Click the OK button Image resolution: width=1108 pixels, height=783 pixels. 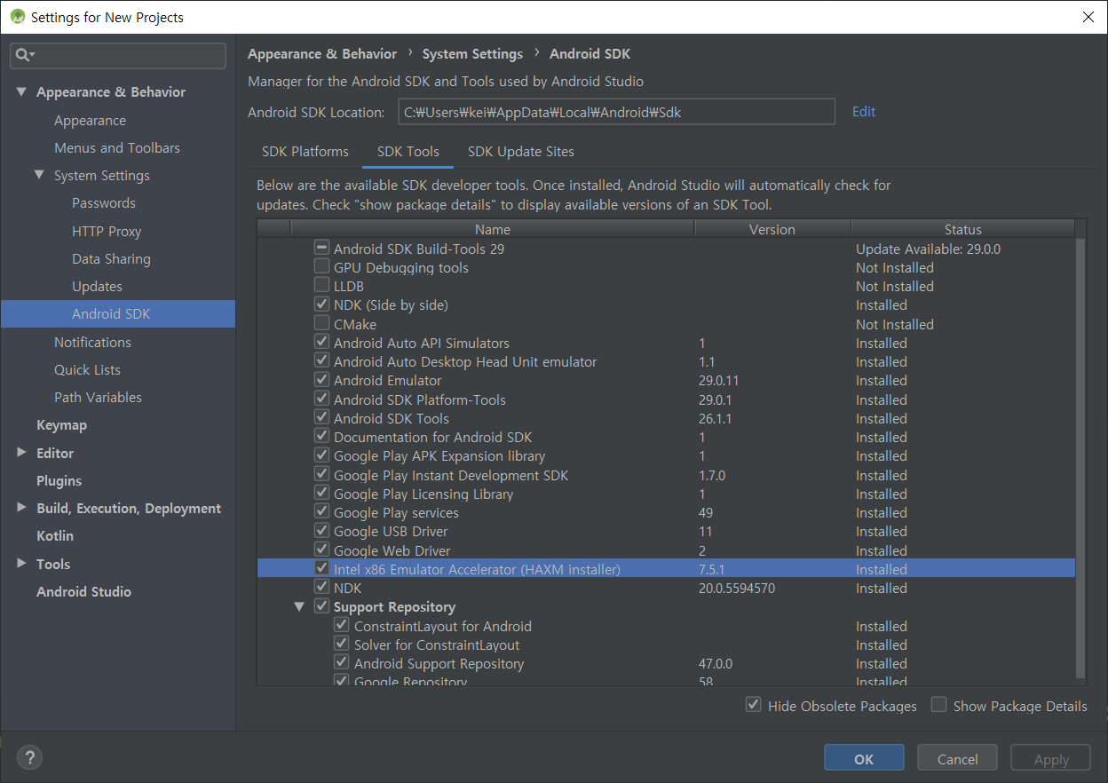[x=864, y=759]
